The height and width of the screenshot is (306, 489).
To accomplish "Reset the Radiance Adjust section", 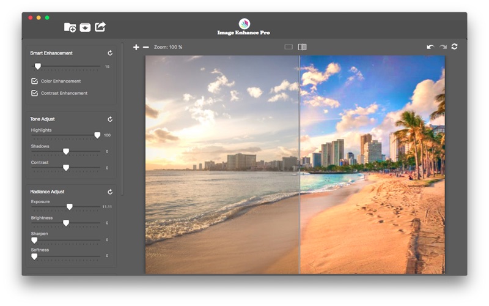I will [110, 192].
